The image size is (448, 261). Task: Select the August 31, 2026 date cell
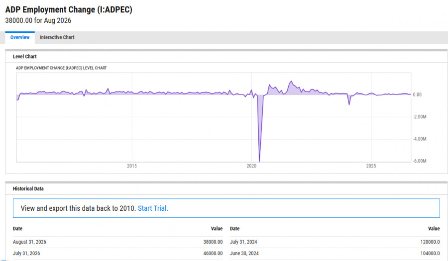click(x=29, y=242)
